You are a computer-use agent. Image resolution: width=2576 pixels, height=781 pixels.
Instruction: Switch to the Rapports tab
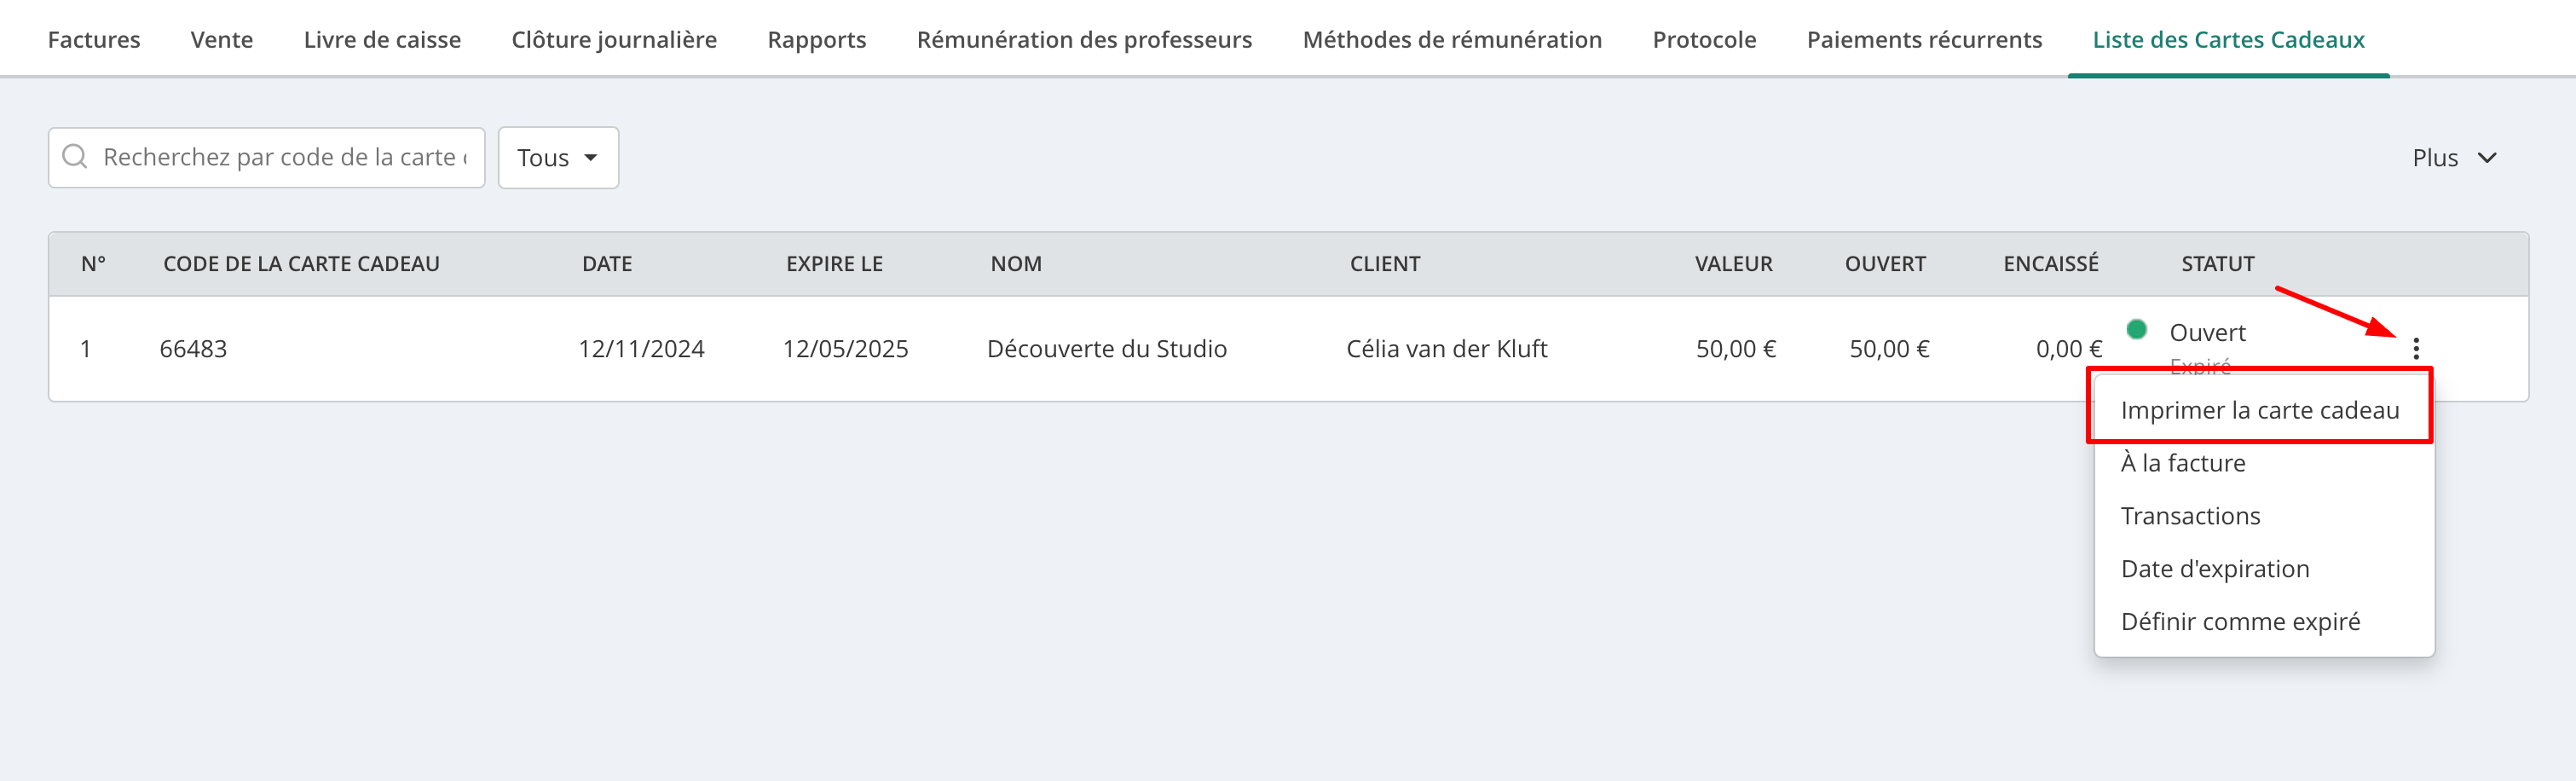point(817,40)
